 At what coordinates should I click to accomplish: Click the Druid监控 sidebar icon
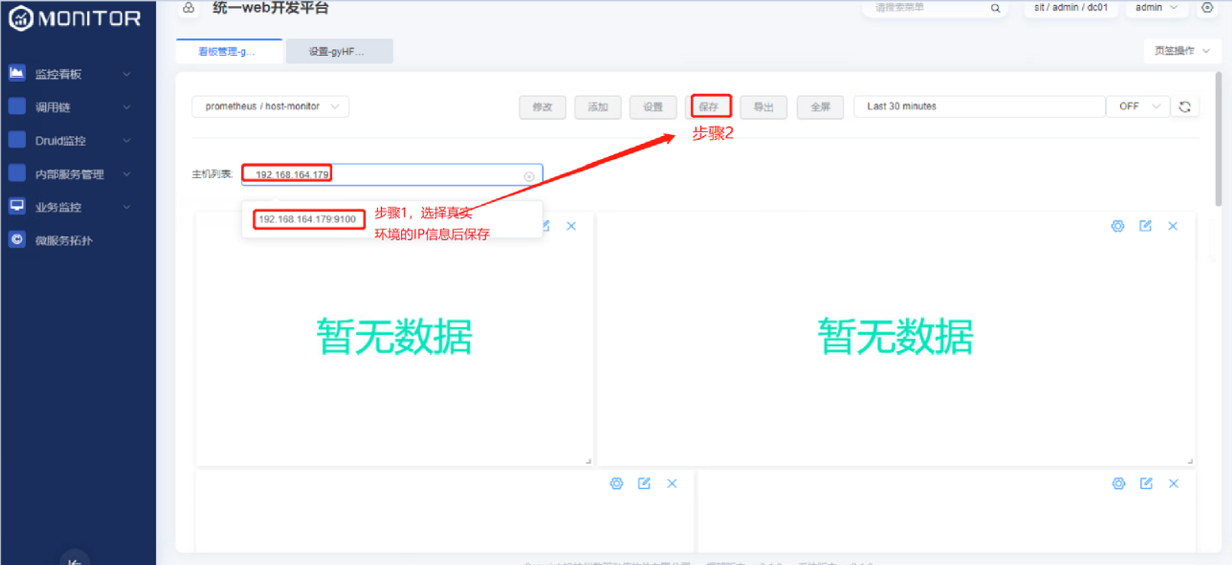pyautogui.click(x=17, y=140)
